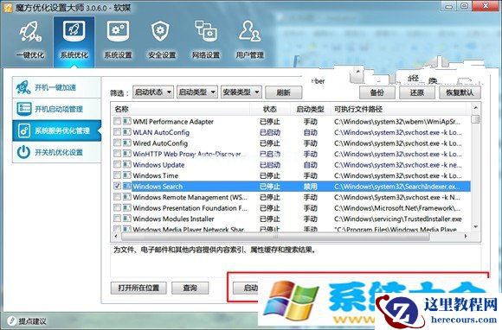Click the 提点建议 feedback icon

12,320
